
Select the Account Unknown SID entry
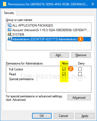(51, 30)
